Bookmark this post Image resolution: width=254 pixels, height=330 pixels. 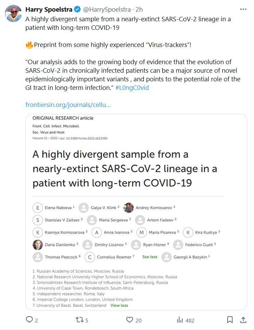pos(230,320)
